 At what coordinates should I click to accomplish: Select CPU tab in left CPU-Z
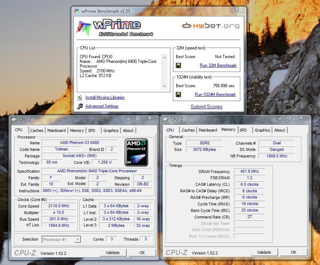[x=19, y=130]
